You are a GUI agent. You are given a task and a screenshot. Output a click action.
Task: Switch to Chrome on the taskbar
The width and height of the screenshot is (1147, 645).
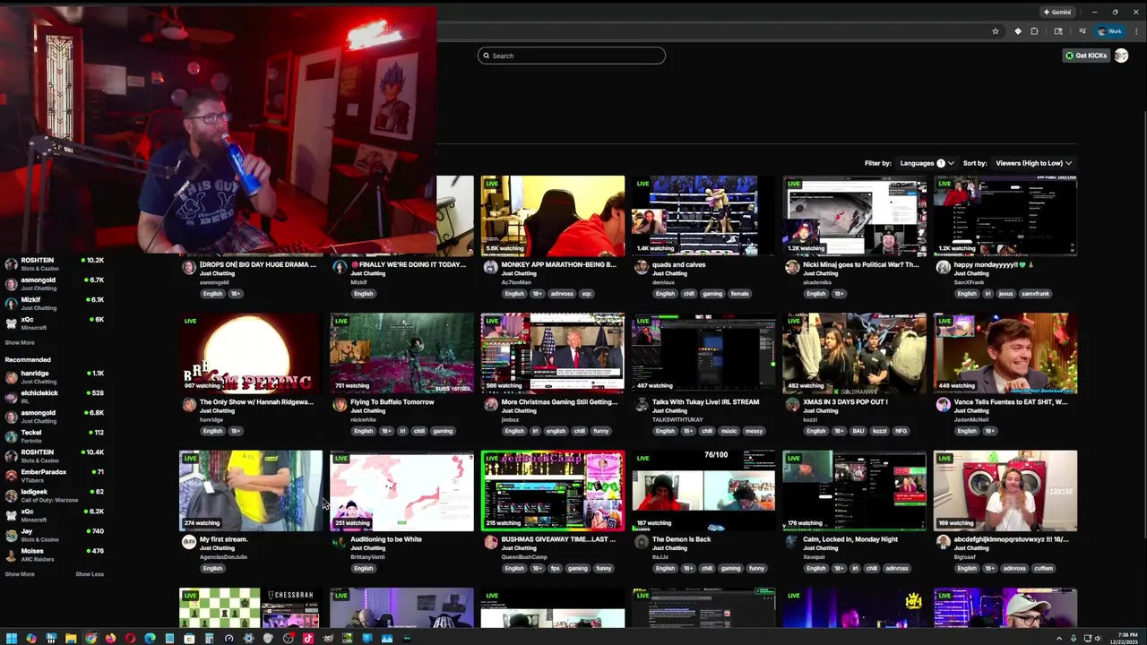point(91,639)
